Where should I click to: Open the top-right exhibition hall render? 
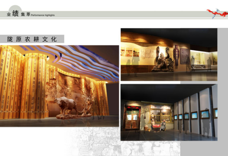pos(169,55)
